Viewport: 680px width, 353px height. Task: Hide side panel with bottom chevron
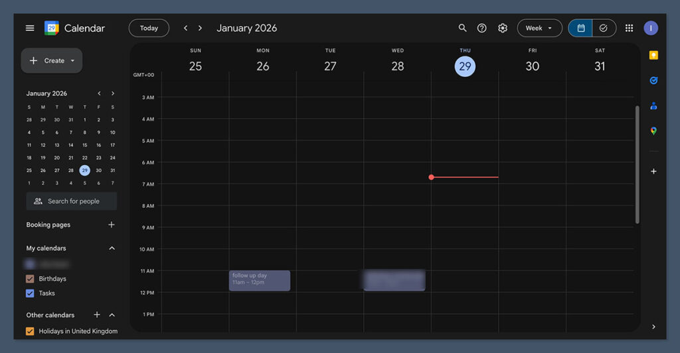tap(653, 327)
